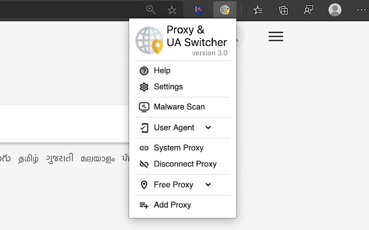Image resolution: width=369 pixels, height=230 pixels.
Task: Choose System Proxy option
Action: coord(179,148)
